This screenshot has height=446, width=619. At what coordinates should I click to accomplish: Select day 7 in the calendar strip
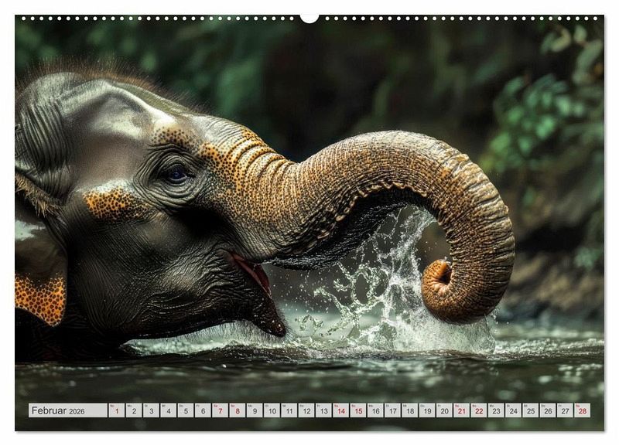tap(220, 410)
